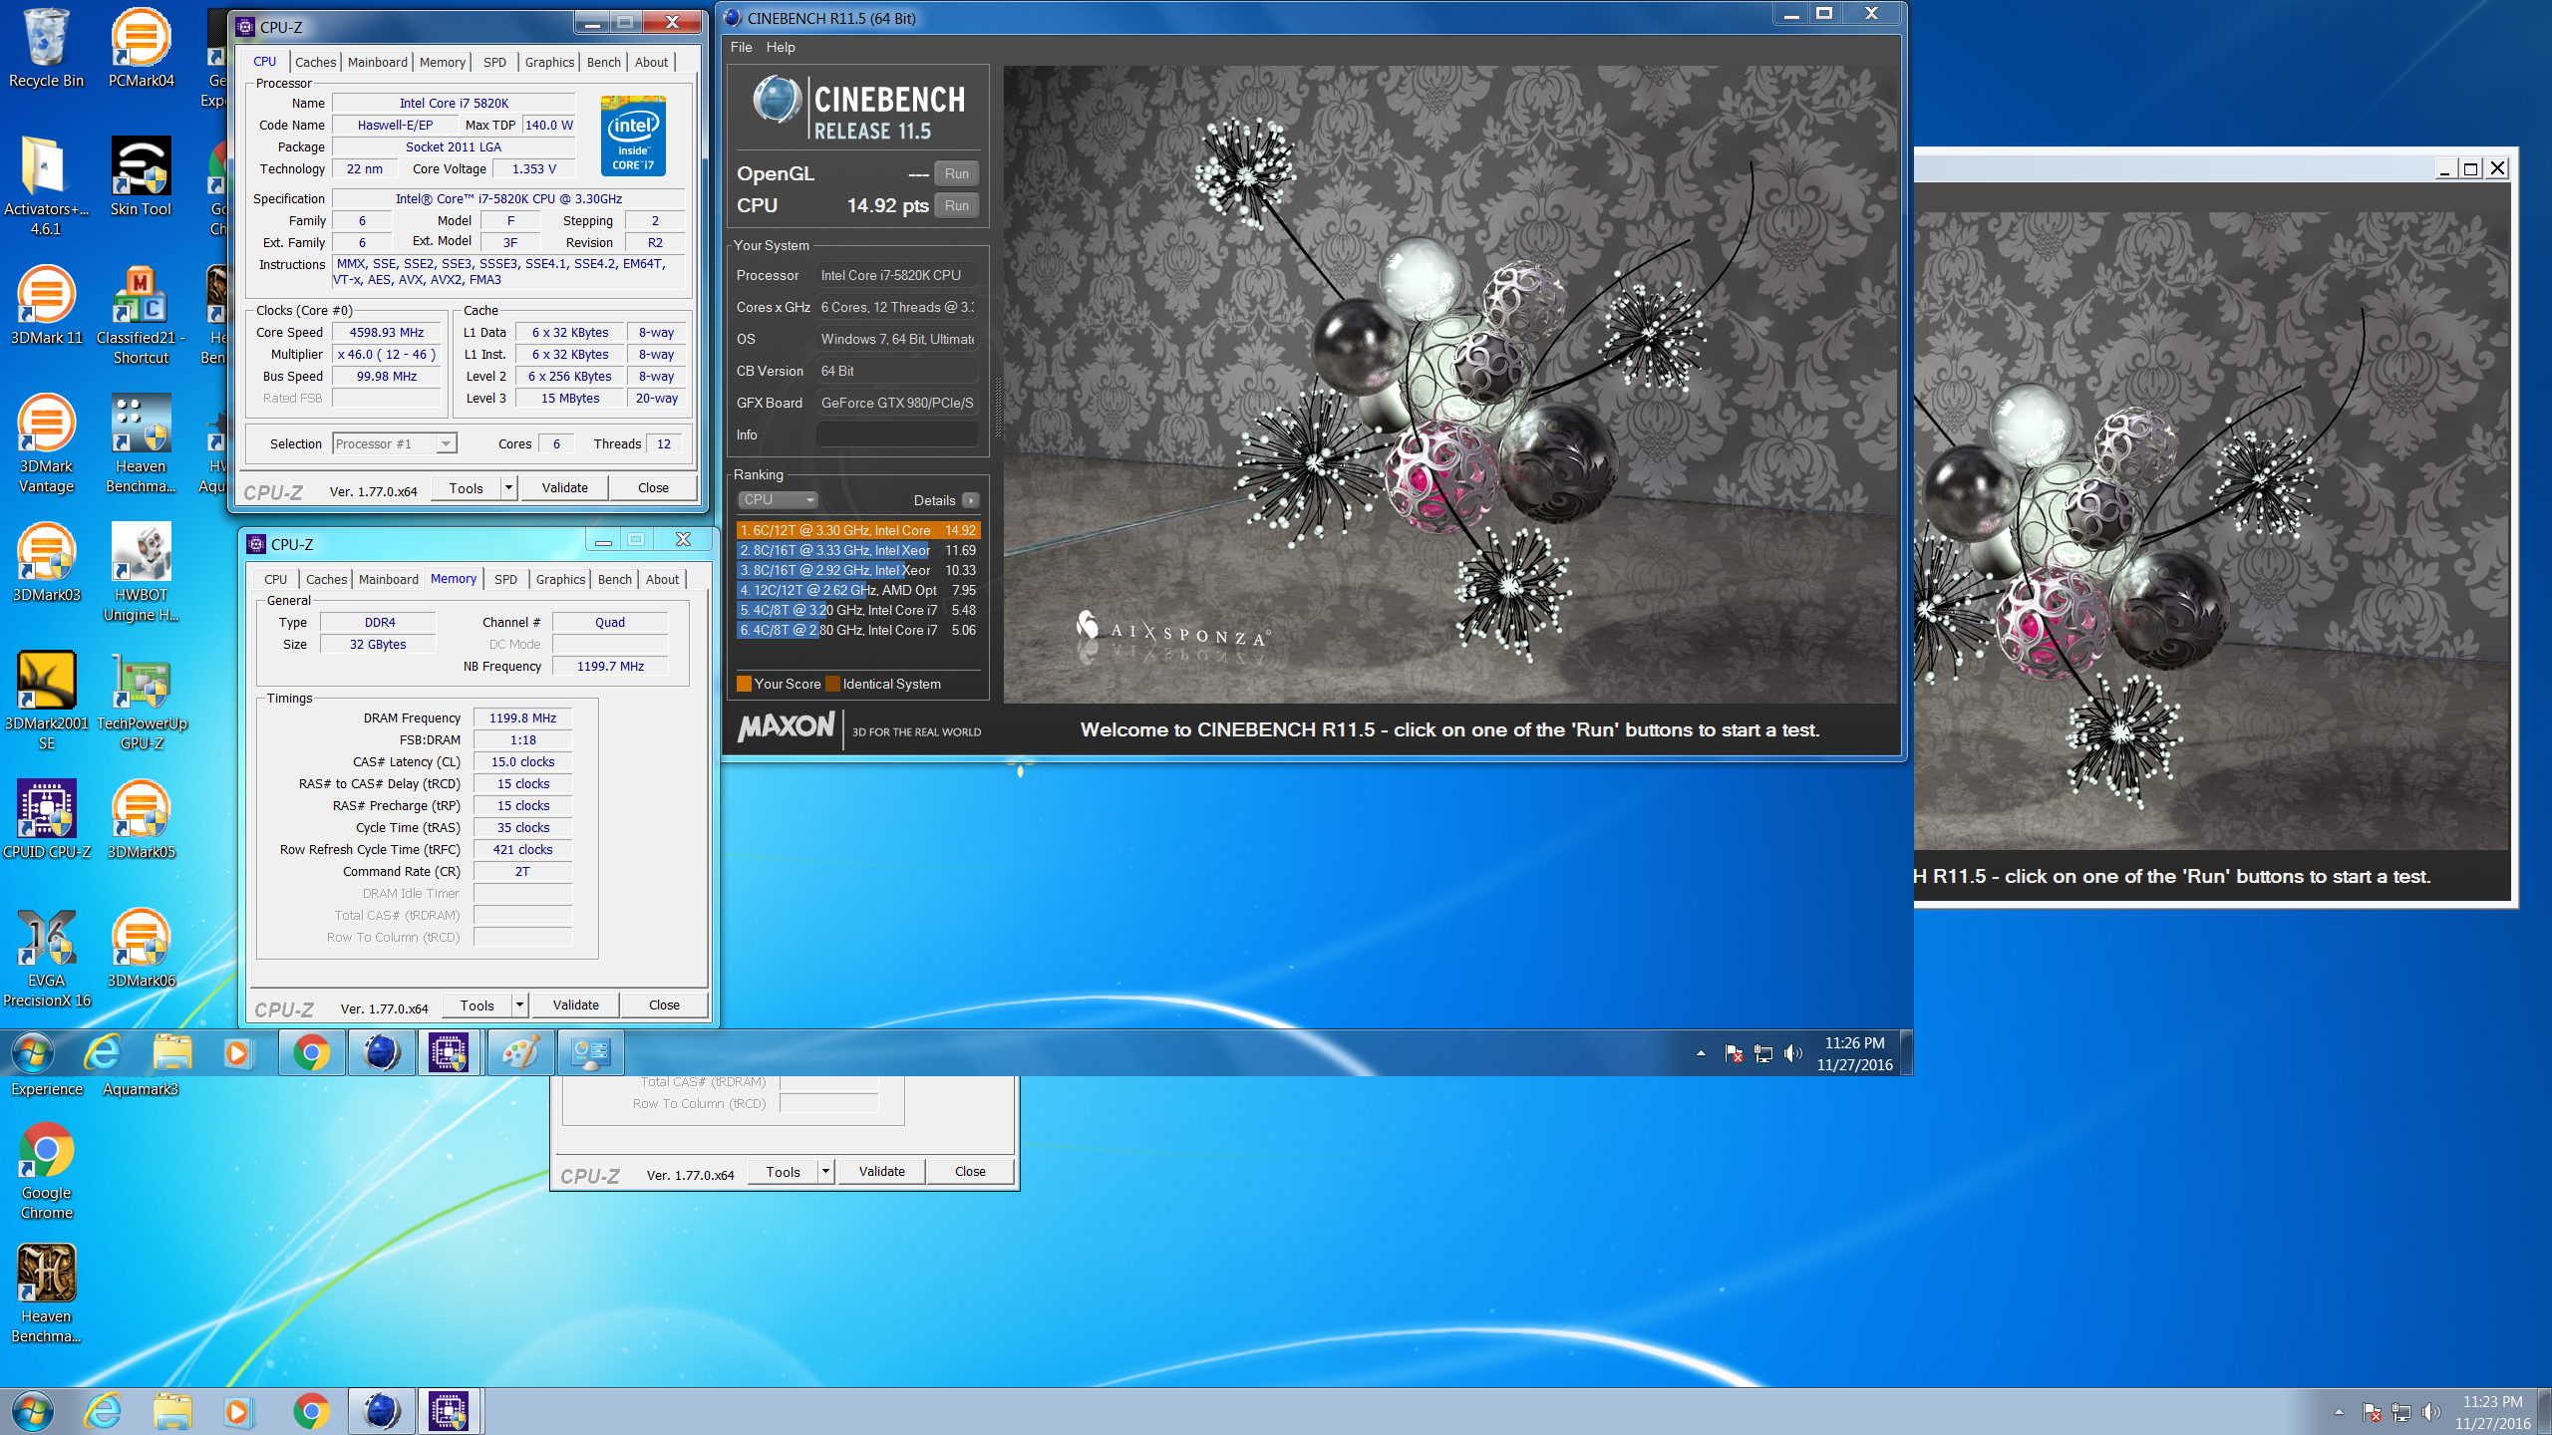This screenshot has height=1435, width=2552.
Task: Open Activators+ 4.6.1 folder icon
Action: pos(46,185)
